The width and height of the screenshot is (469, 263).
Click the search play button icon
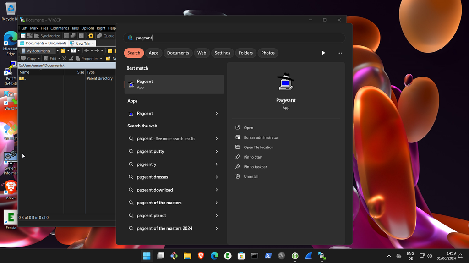tap(323, 53)
